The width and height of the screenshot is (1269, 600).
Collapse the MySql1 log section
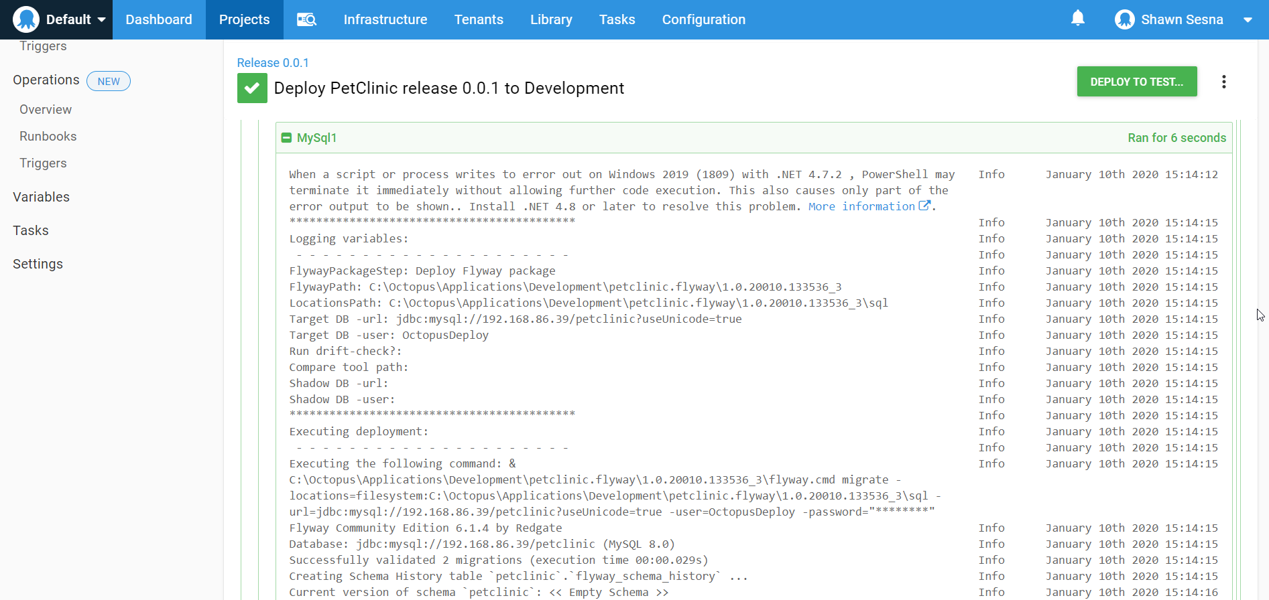[286, 138]
